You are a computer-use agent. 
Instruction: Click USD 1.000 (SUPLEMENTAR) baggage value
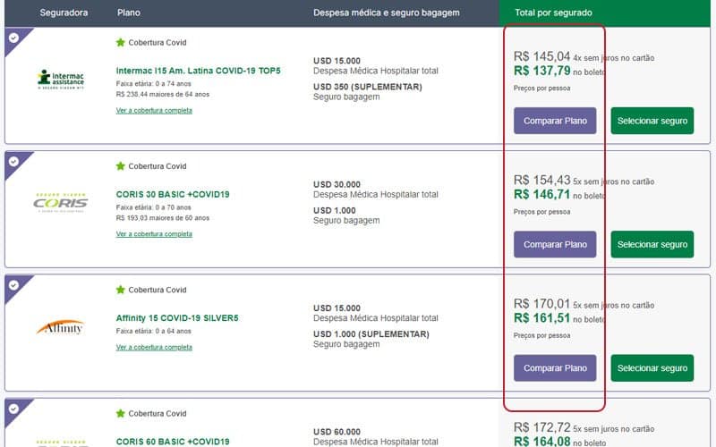[x=371, y=333]
